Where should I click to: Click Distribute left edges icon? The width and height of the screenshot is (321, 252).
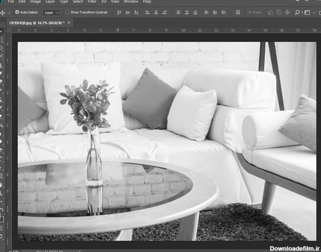(206, 12)
